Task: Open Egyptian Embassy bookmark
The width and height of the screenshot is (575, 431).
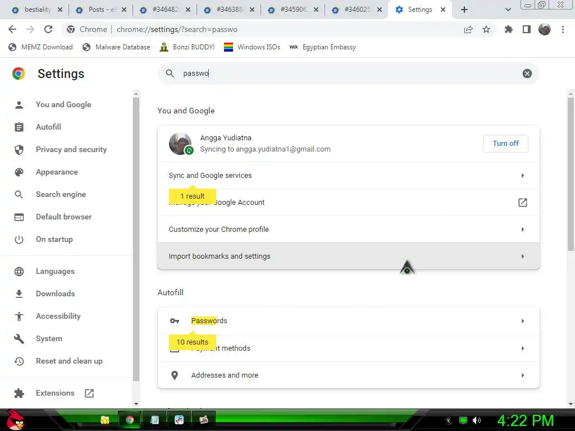Action: [x=323, y=47]
